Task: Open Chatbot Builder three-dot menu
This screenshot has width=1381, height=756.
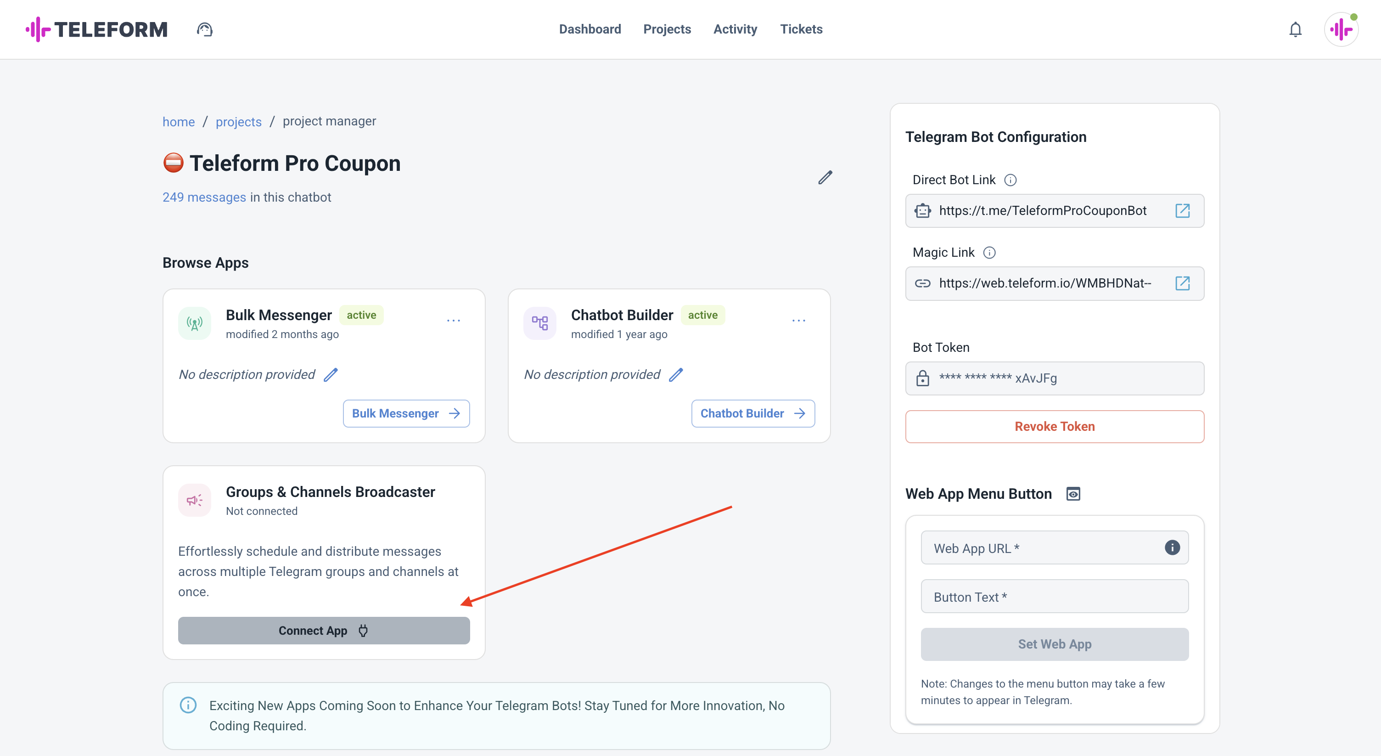Action: point(799,321)
